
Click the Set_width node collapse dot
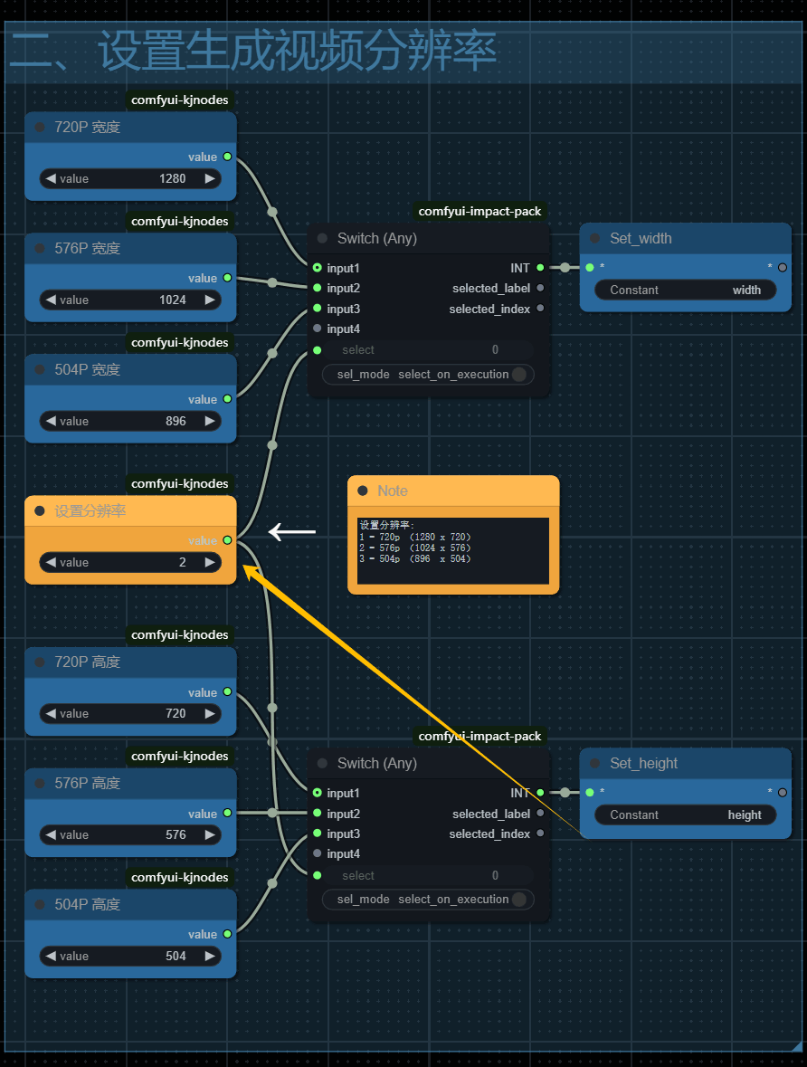pos(594,239)
